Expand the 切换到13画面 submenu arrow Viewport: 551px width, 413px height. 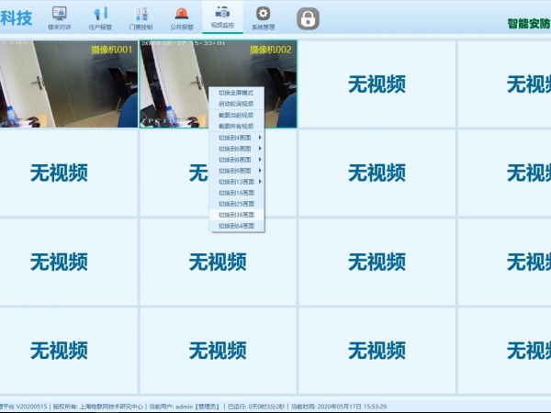260,182
